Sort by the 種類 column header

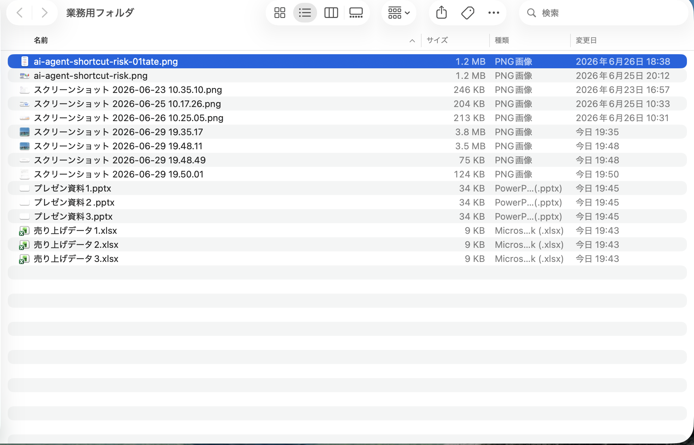click(x=502, y=40)
